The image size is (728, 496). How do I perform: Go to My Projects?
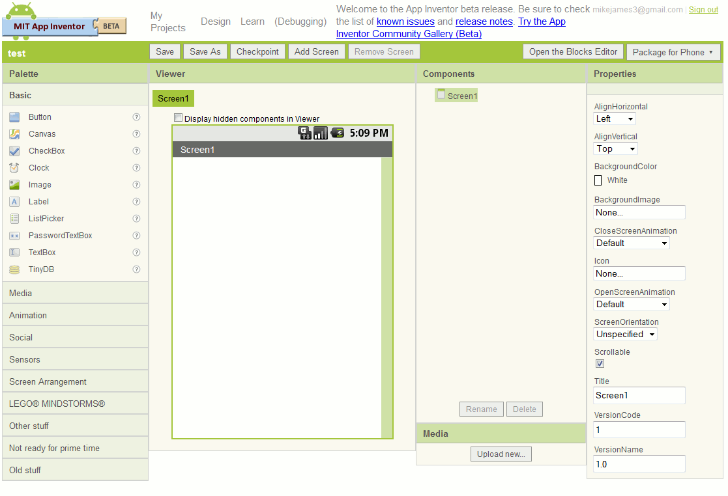[x=167, y=21]
